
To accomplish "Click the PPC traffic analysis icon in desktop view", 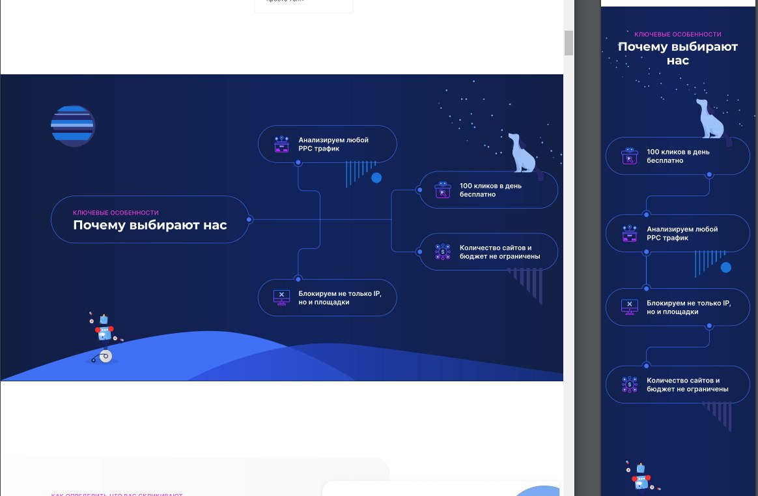I will coord(281,144).
